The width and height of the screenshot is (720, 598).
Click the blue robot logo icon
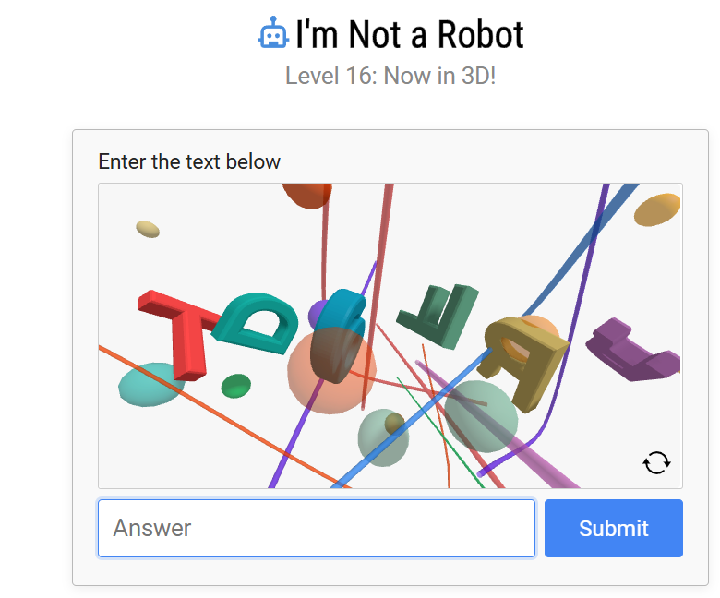pos(273,35)
